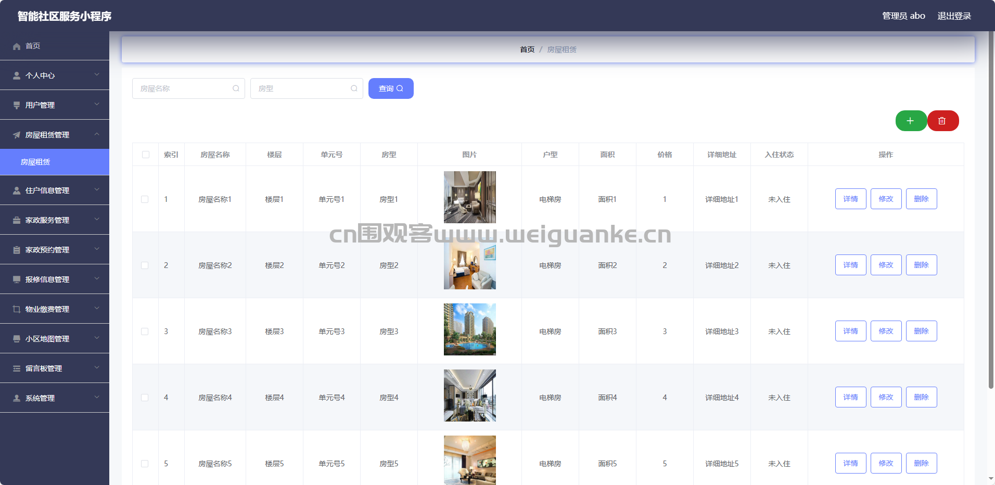The image size is (995, 485).
Task: Click the 房型 search input field
Action: click(307, 88)
